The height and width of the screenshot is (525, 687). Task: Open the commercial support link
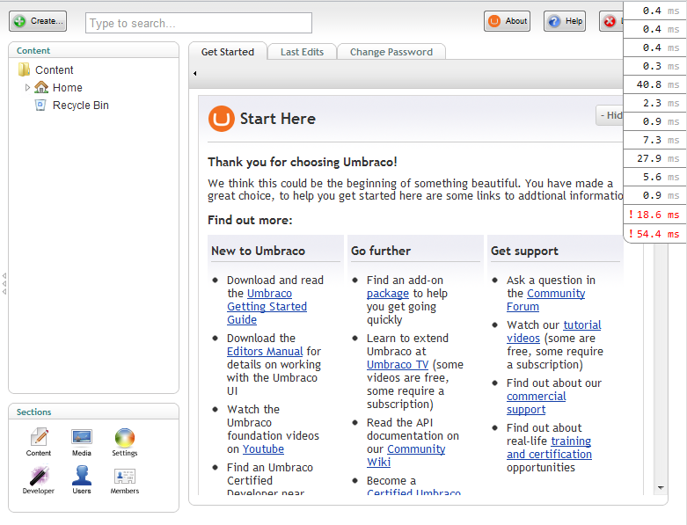pos(537,403)
